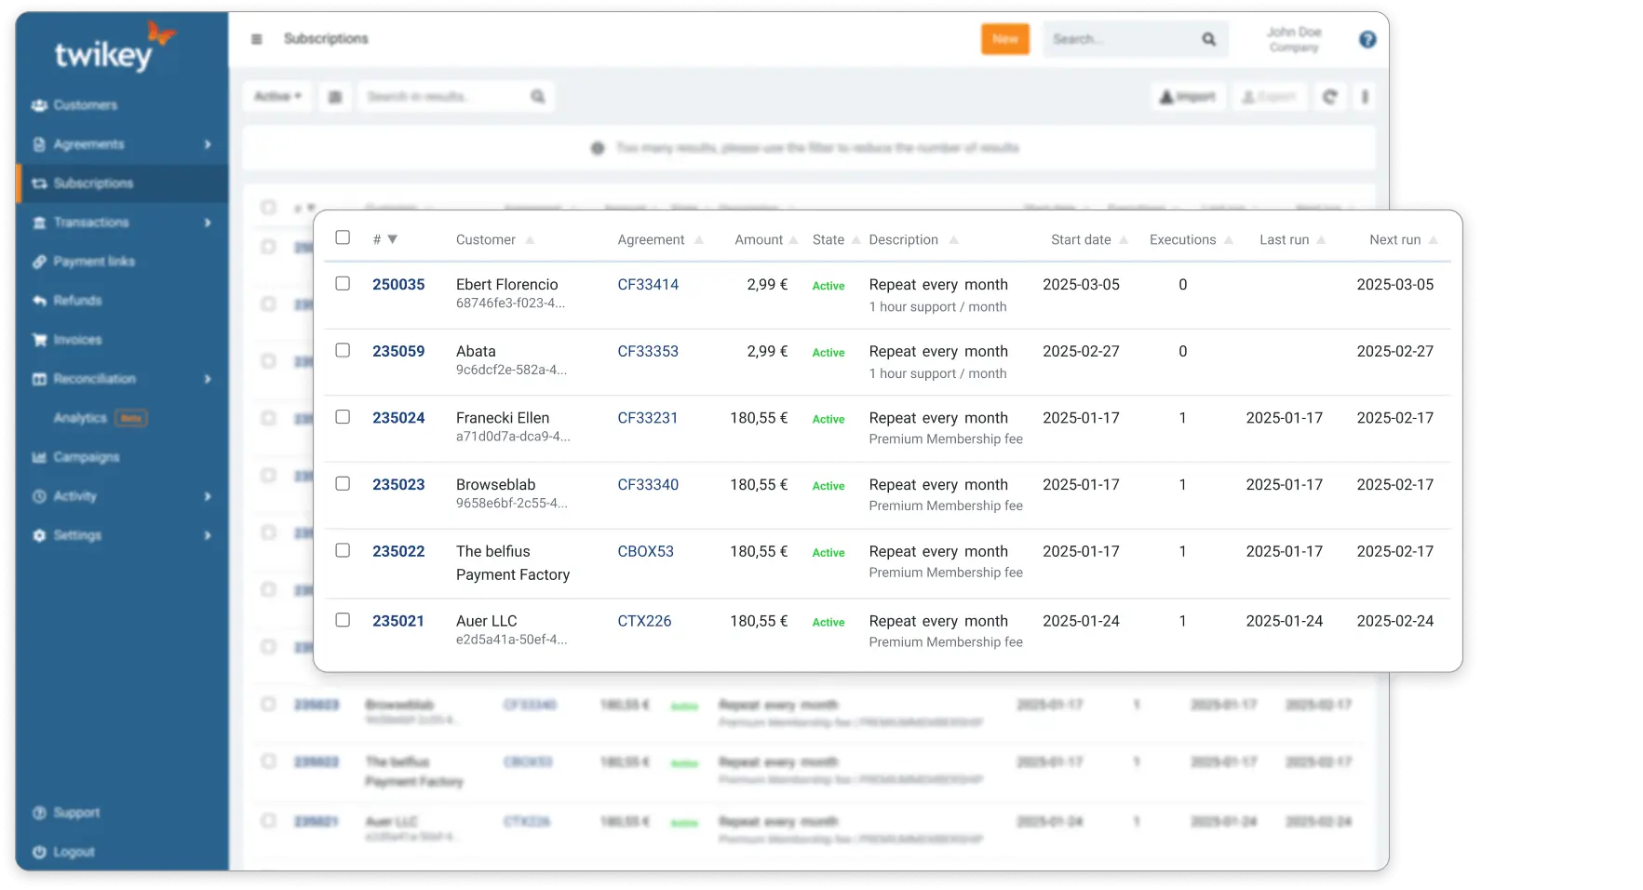Open the Analytics beta menu item

tap(100, 418)
